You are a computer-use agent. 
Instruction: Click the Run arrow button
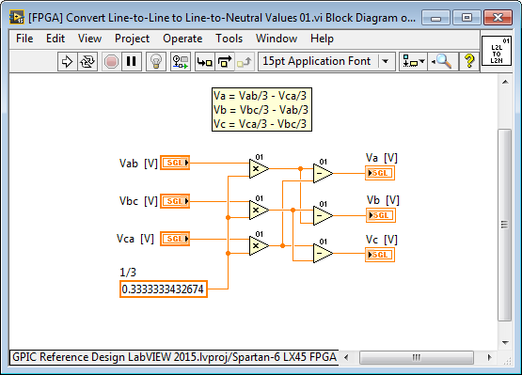pyautogui.click(x=67, y=61)
